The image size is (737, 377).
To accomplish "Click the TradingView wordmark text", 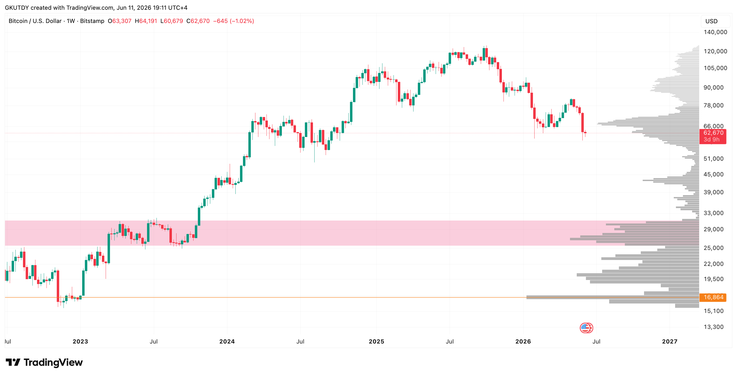I will (x=53, y=362).
